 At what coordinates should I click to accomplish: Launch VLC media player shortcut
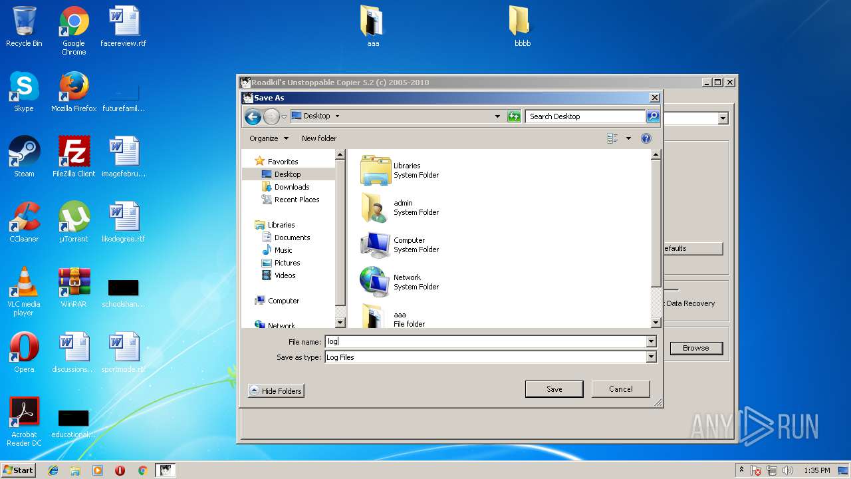click(x=24, y=291)
